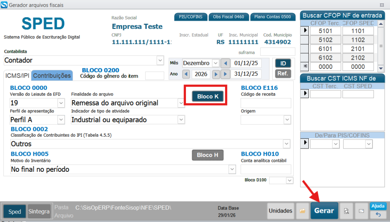Image resolution: width=390 pixels, height=222 pixels.
Task: Click right arrow beside end date 31/12/25
Action: [225, 74]
